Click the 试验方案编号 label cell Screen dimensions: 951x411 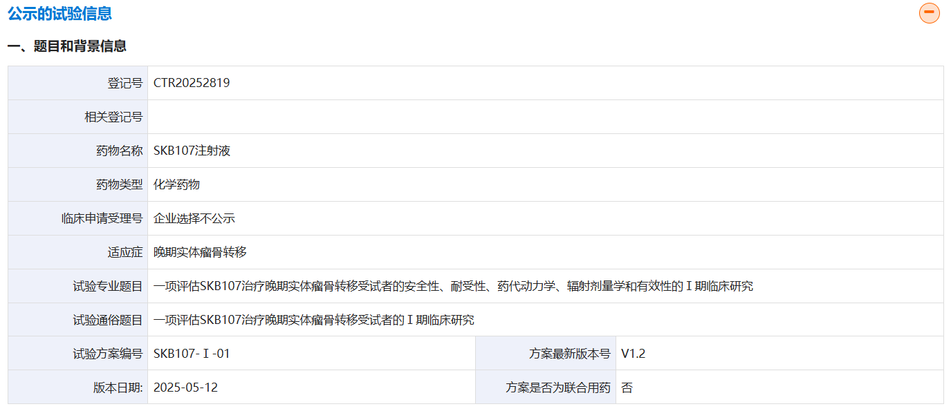tap(78, 354)
